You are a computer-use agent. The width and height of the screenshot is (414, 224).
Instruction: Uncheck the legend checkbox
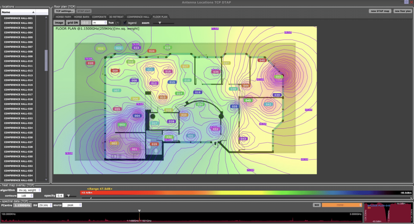point(125,23)
